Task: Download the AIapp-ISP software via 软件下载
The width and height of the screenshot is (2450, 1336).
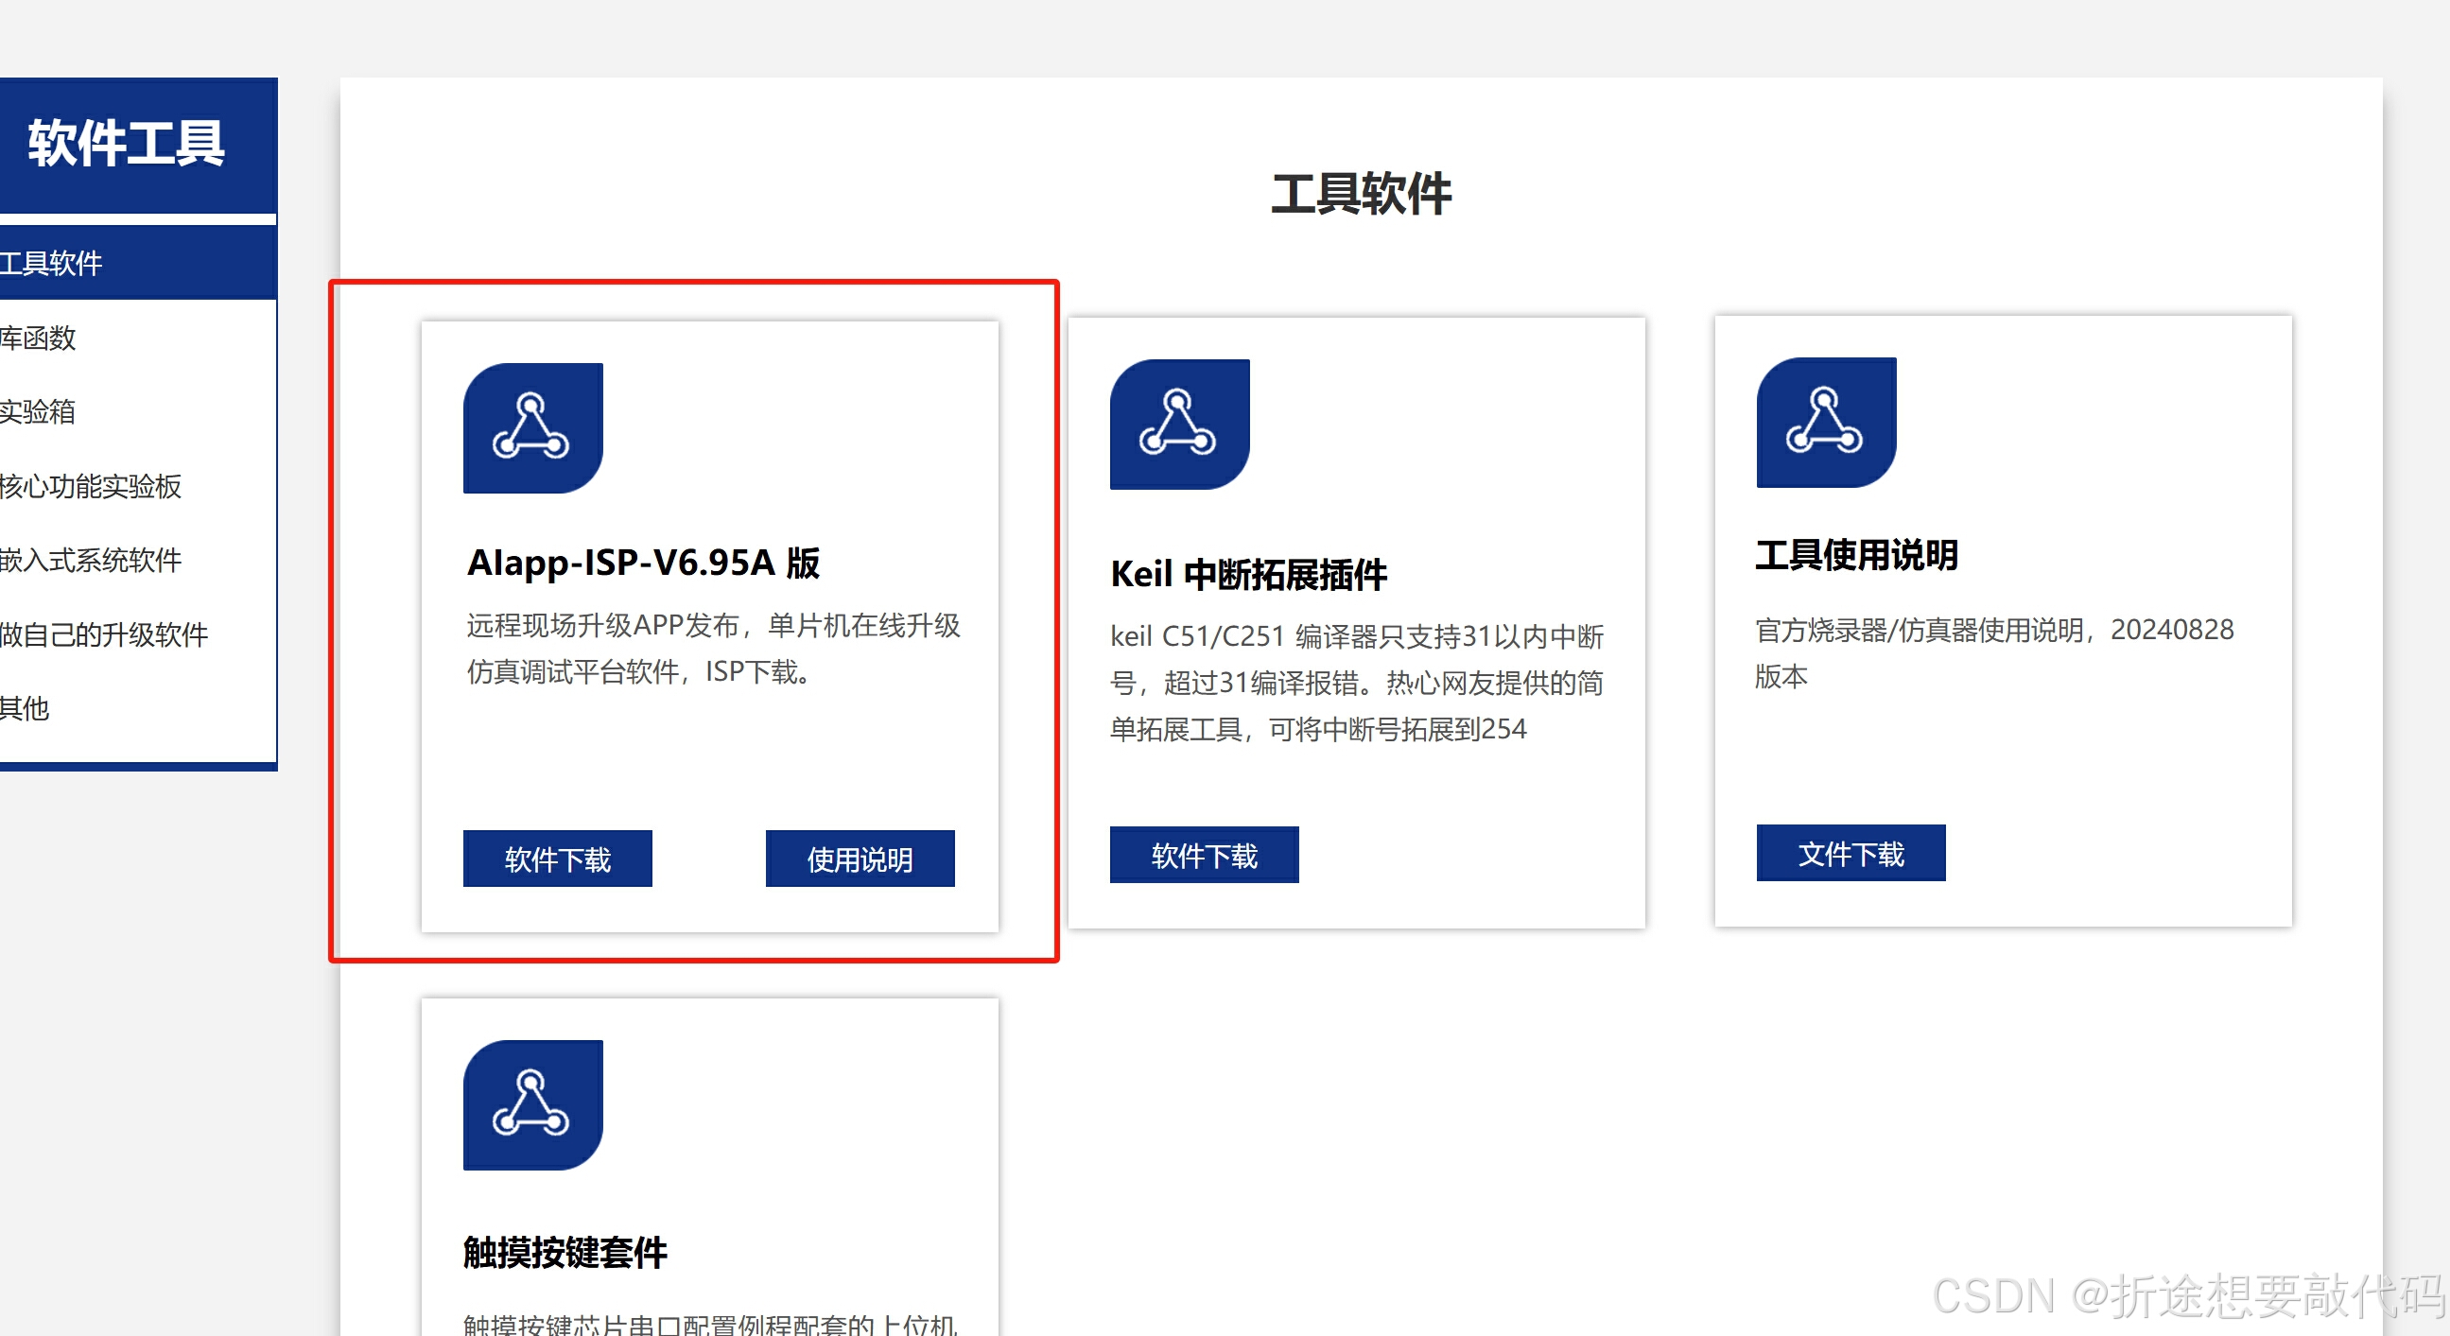Action: tap(557, 859)
